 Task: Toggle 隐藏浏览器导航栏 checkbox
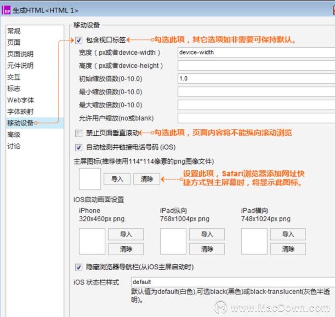78,267
